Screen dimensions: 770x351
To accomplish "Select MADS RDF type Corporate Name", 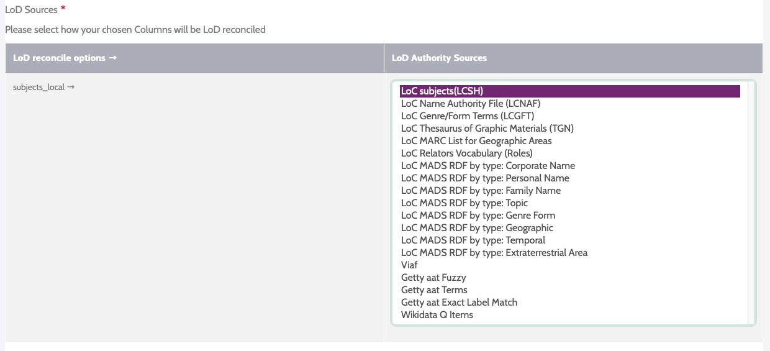I will [488, 166].
